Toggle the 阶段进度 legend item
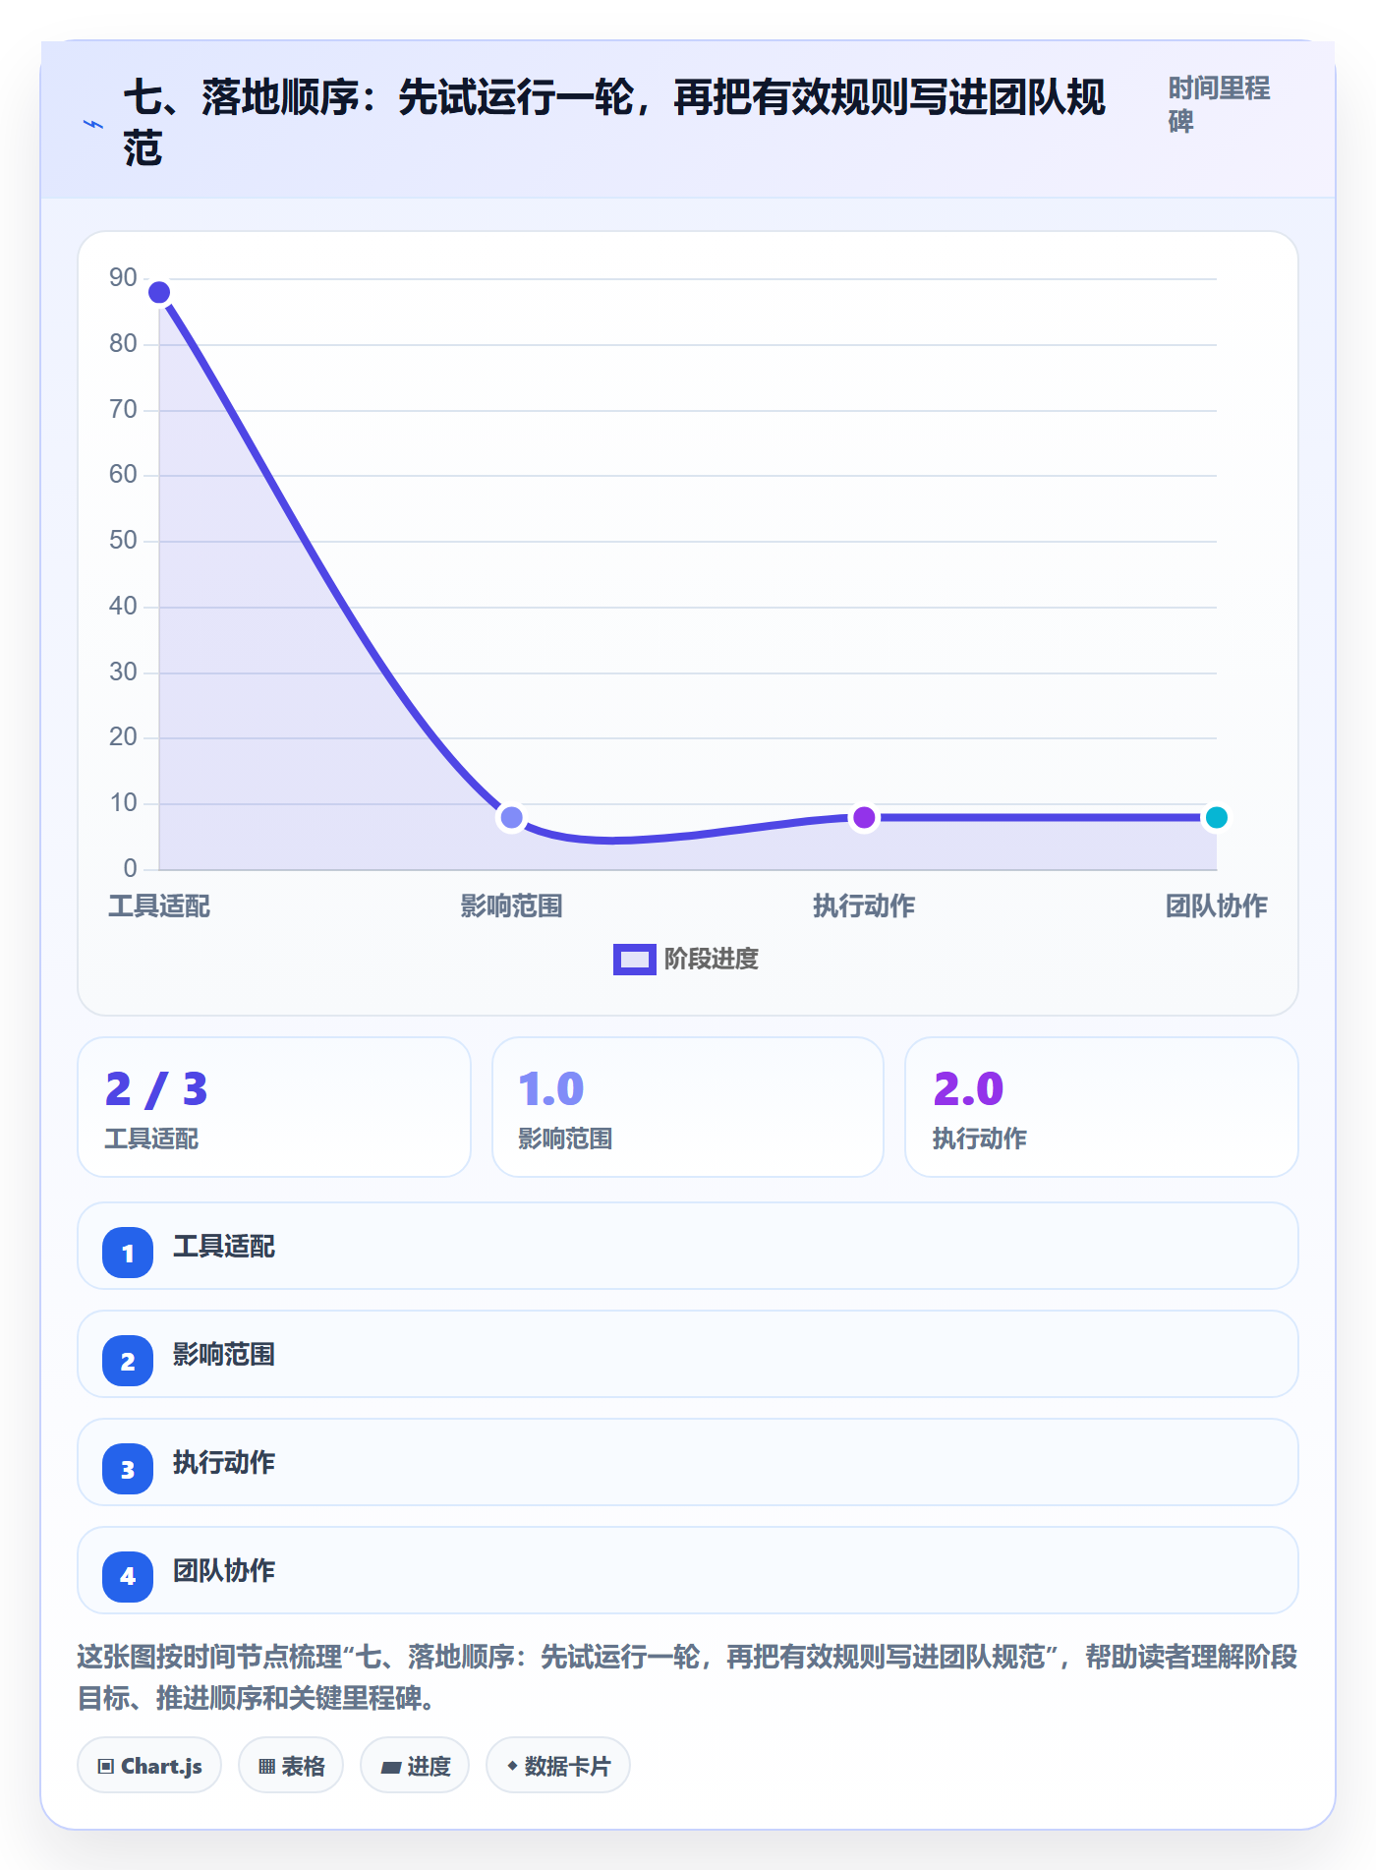The width and height of the screenshot is (1376, 1870). 686,959
